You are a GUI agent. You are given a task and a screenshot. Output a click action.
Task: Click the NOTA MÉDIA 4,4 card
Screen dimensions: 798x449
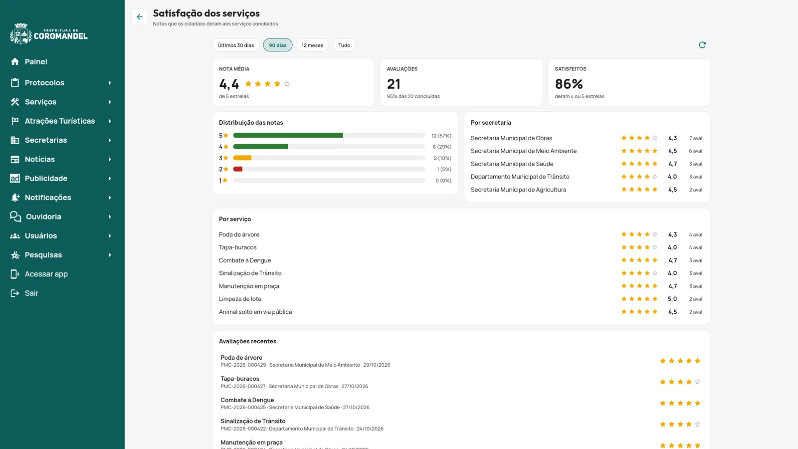point(293,82)
